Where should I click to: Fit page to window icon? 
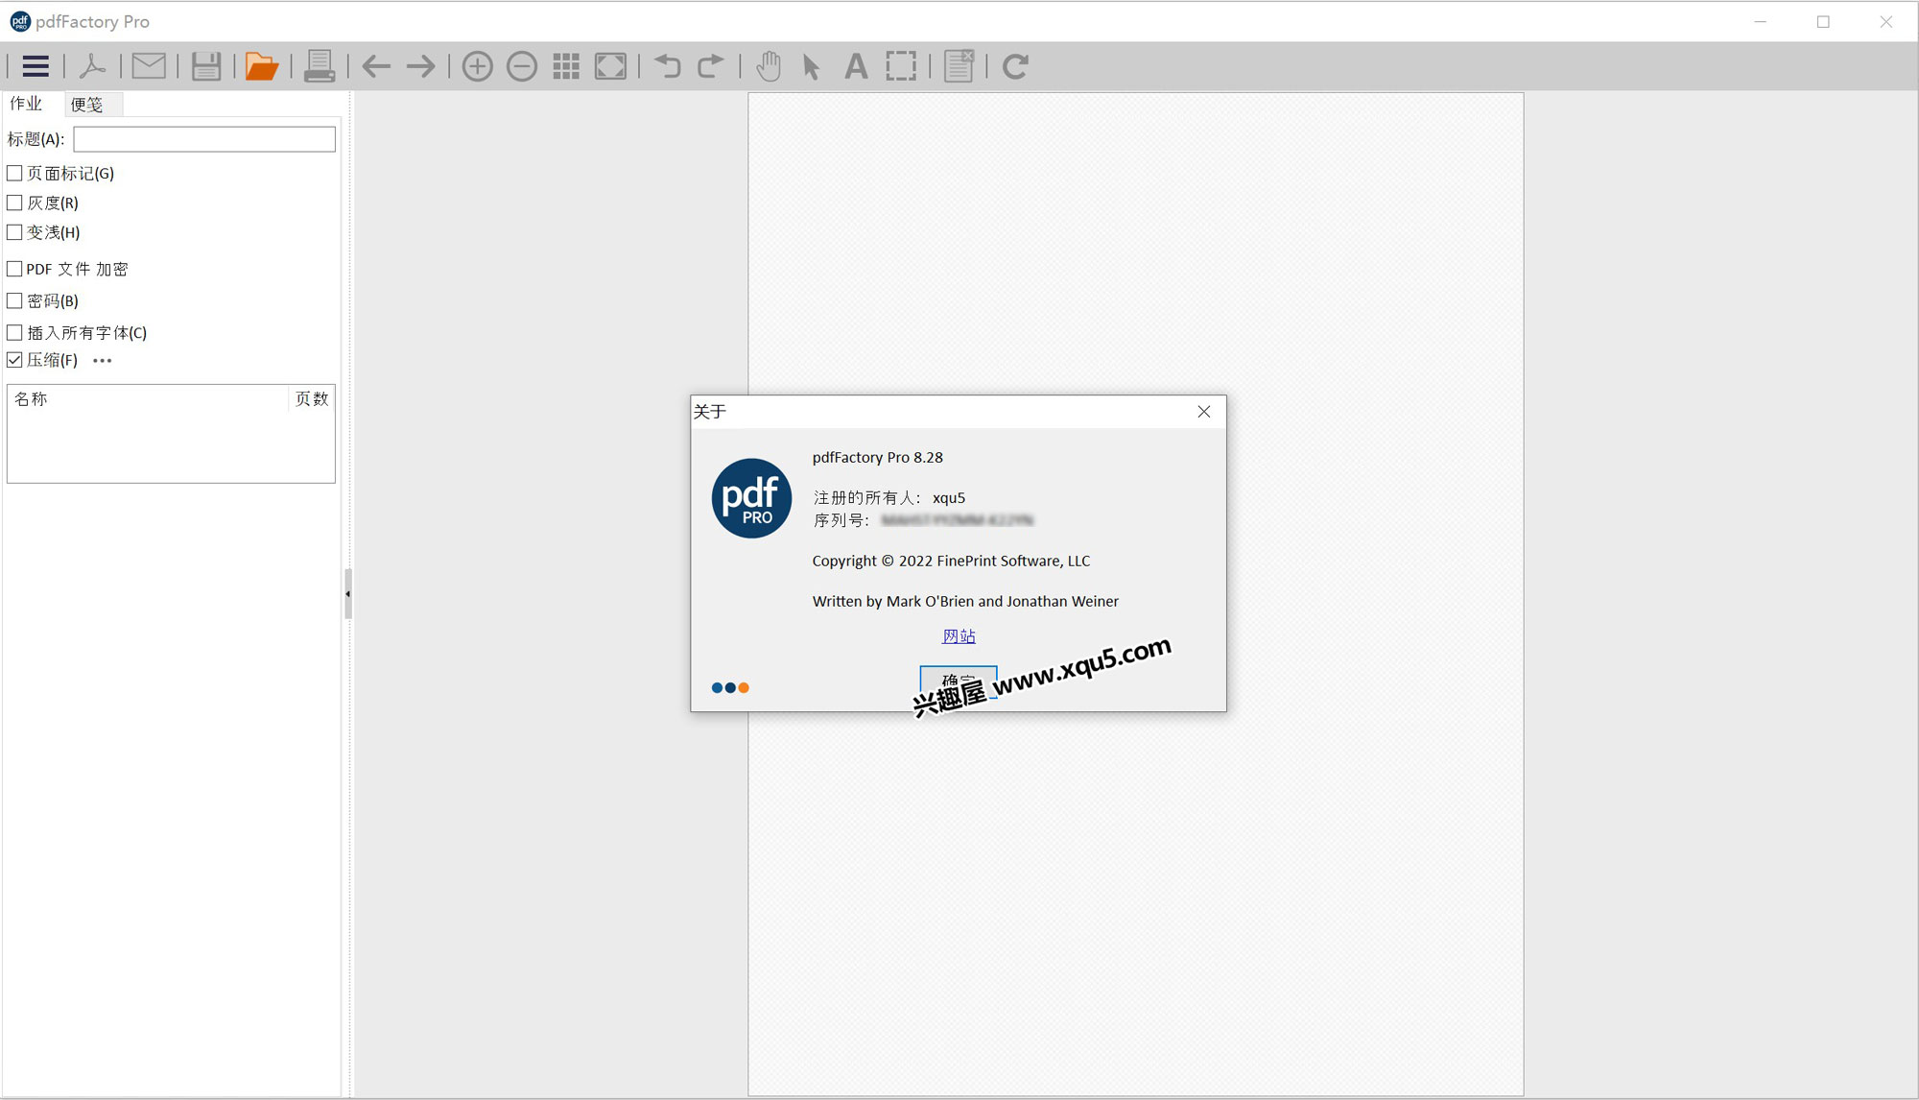[x=611, y=66]
